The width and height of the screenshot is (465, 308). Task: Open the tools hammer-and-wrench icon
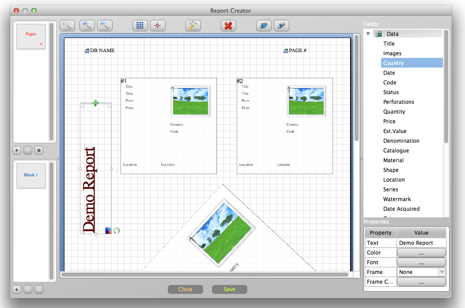pos(193,26)
